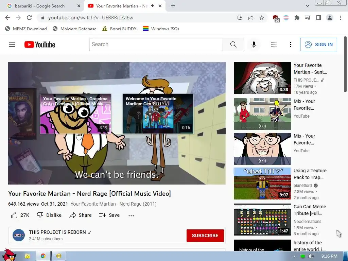Screen dimensions: 348x261
Task: Open the Extensions puzzle piece menu
Action: [297, 18]
